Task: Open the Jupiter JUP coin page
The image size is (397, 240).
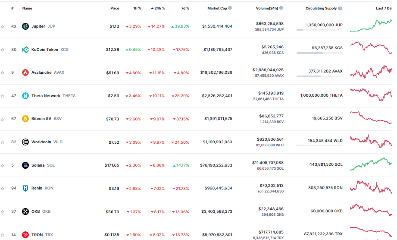Action: [x=43, y=26]
